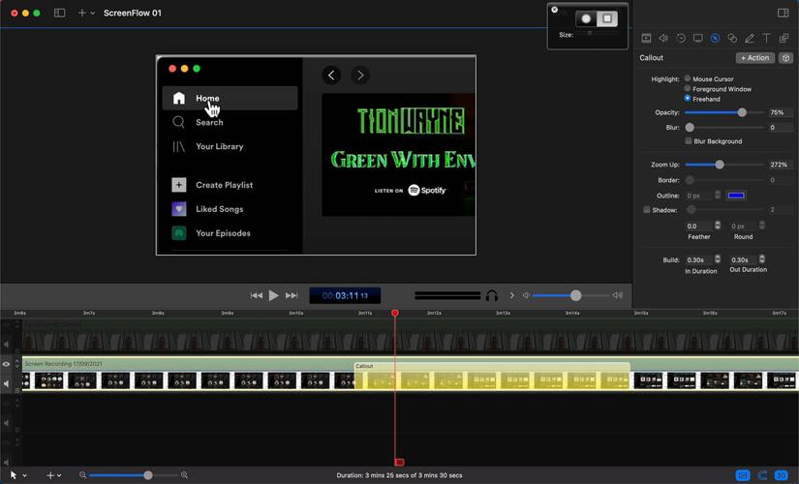The width and height of the screenshot is (799, 484).
Task: Open the blue Outline color swatch
Action: [736, 196]
